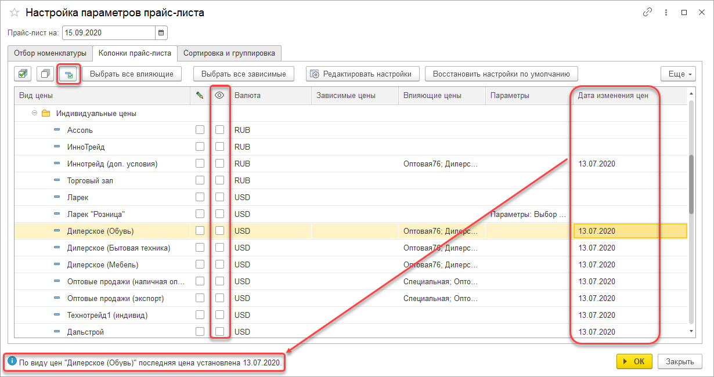Toggle visibility checkbox for Ассоль row
This screenshot has width=714, height=377.
pos(219,130)
